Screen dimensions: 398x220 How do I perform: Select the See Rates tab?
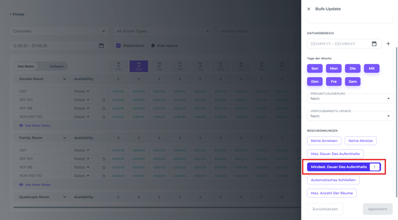(x=25, y=66)
